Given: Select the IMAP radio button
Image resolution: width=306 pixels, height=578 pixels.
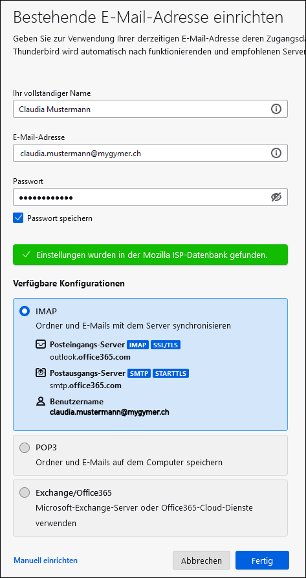Looking at the screenshot, I should pos(25,311).
